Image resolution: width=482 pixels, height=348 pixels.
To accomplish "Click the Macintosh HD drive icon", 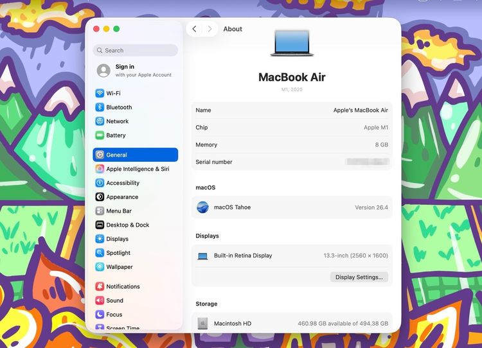I will pyautogui.click(x=202, y=324).
